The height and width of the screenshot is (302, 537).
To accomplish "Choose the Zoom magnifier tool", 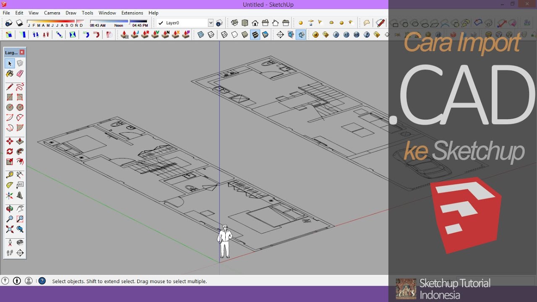I will (x=10, y=219).
